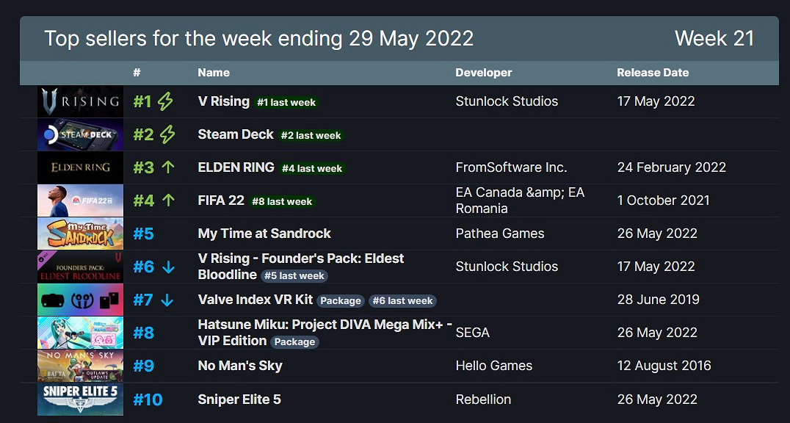790x423 pixels.
Task: Select the Stunlock Studios developer in row #1
Action: [x=507, y=101]
